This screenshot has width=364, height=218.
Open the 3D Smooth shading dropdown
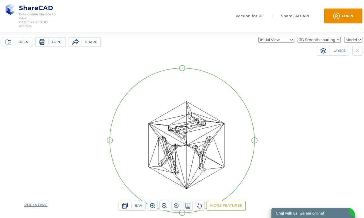[x=319, y=40]
